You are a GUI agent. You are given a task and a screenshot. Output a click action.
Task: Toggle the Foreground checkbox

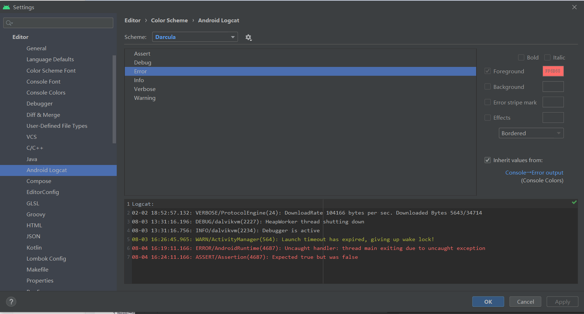click(487, 71)
